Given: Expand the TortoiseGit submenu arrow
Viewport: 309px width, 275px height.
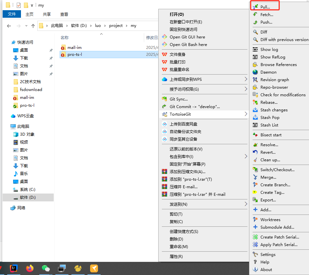Looking at the screenshot, I should coord(246,114).
